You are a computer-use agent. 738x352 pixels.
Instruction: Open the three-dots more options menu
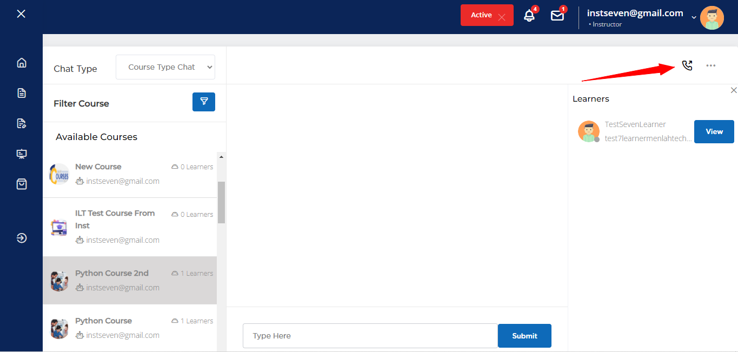[x=710, y=65]
